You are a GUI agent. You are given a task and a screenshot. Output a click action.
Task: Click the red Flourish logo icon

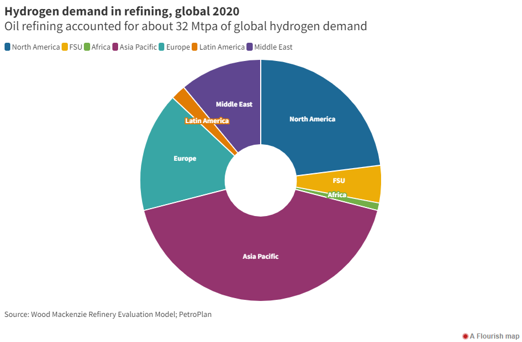(x=466, y=336)
